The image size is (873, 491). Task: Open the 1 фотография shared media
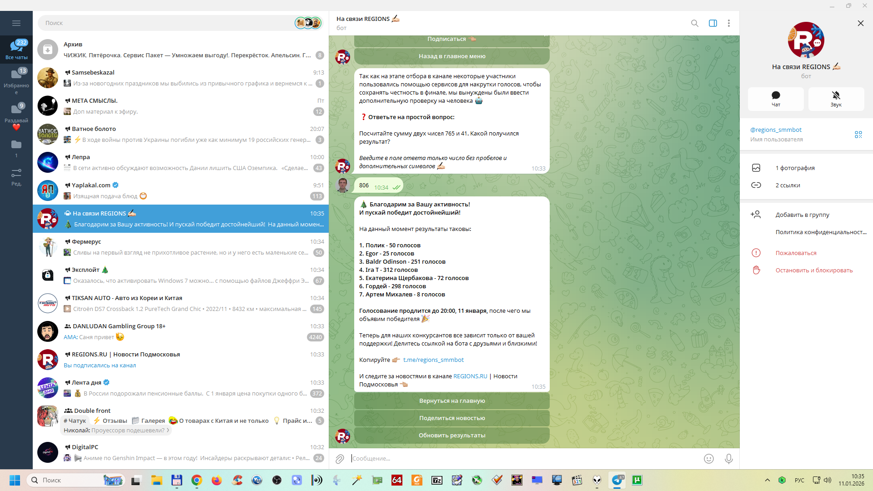(x=795, y=168)
